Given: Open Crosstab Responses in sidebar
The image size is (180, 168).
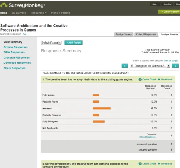Looking at the screenshot, I should tap(16, 58).
